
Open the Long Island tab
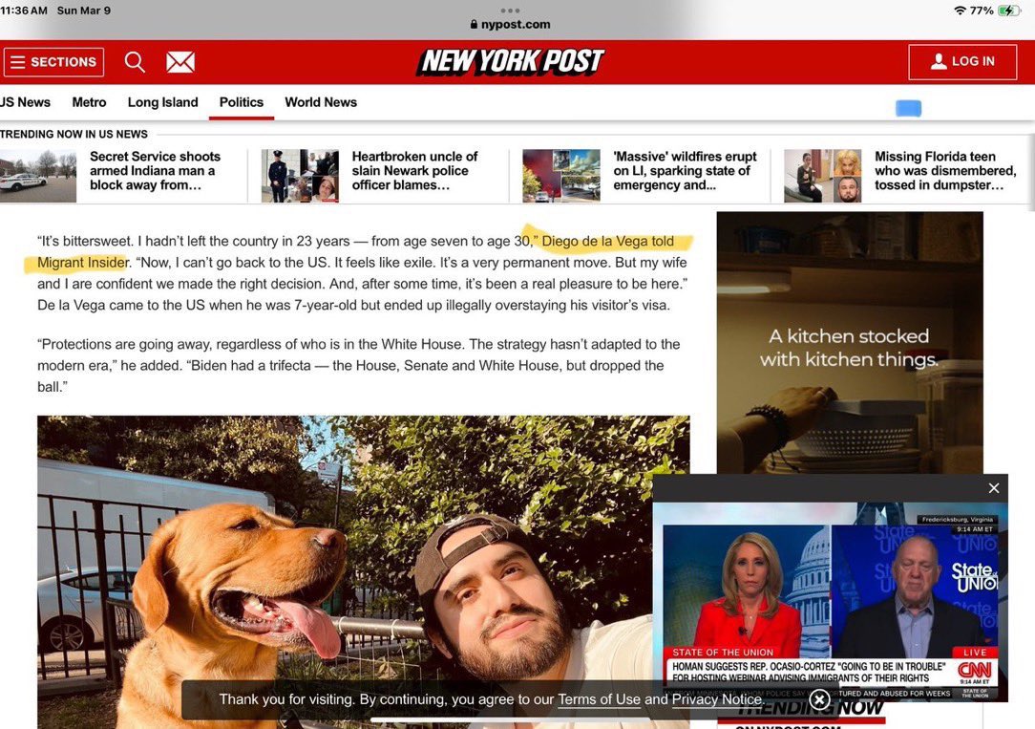(163, 102)
